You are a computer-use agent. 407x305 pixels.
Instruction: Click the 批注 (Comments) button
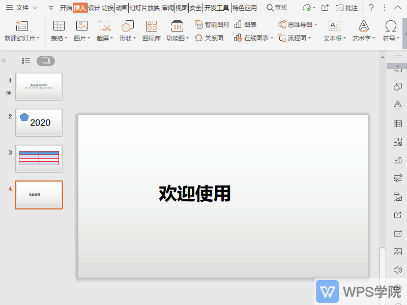click(x=345, y=8)
